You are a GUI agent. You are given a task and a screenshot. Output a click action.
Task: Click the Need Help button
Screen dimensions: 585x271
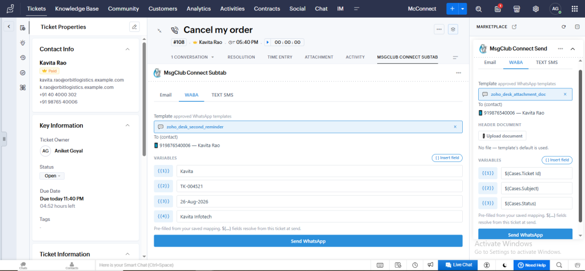[x=532, y=265]
